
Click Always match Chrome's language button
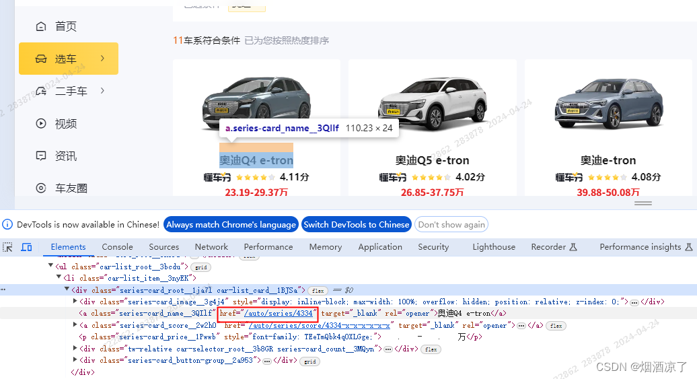tap(231, 225)
